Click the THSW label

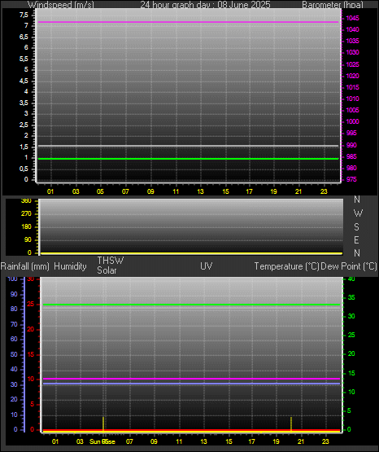[x=111, y=261]
